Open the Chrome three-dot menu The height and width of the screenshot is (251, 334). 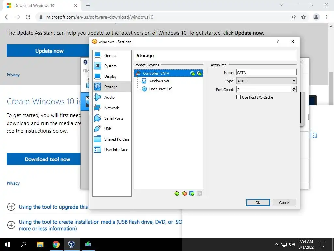pos(327,17)
